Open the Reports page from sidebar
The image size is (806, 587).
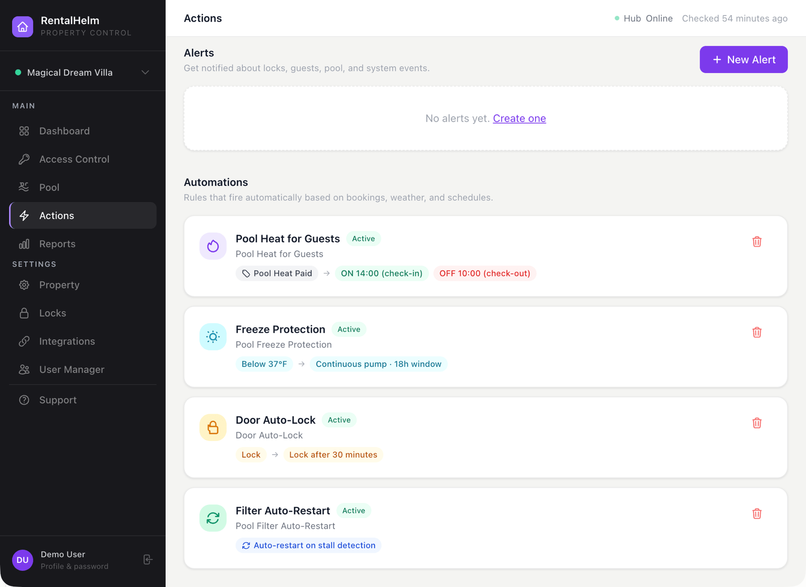point(57,244)
